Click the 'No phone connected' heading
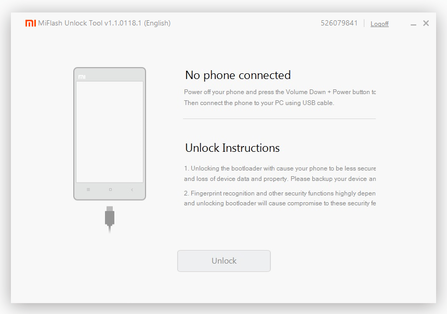This screenshot has width=447, height=314. point(238,75)
